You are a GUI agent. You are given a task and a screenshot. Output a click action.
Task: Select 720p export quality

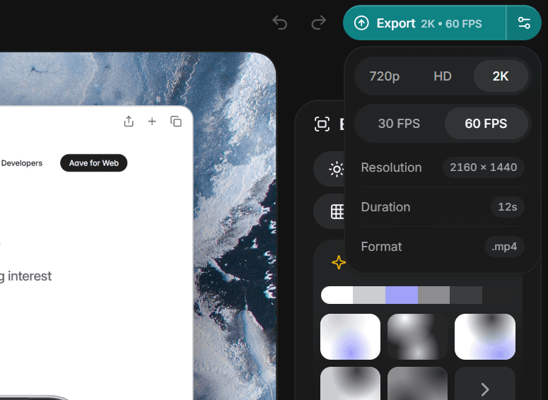(x=385, y=76)
